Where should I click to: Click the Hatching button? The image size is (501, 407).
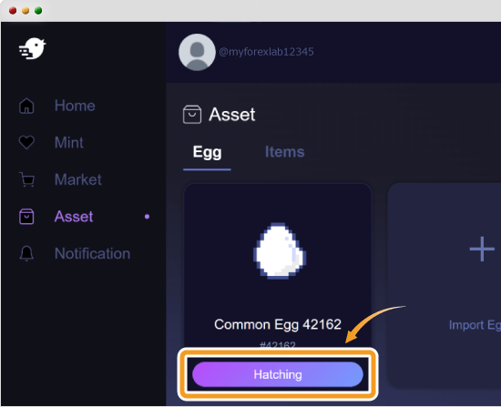coord(278,374)
